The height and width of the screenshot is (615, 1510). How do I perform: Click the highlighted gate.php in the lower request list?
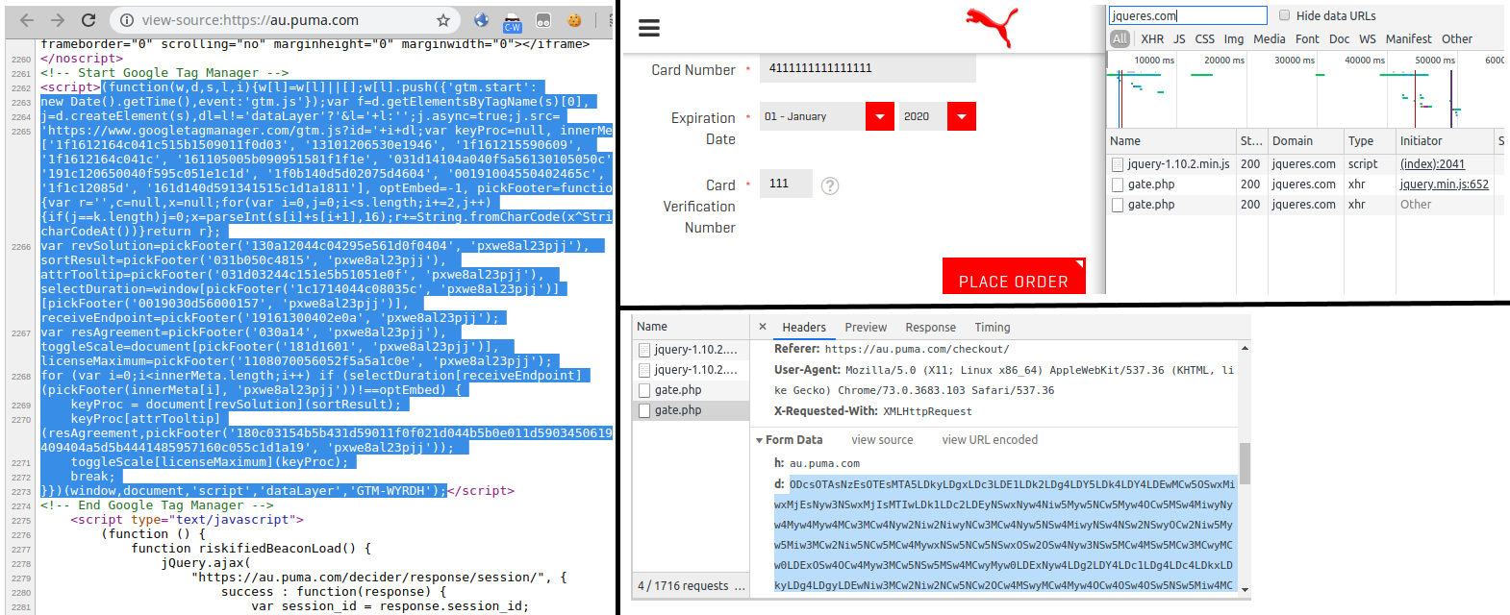coord(691,410)
